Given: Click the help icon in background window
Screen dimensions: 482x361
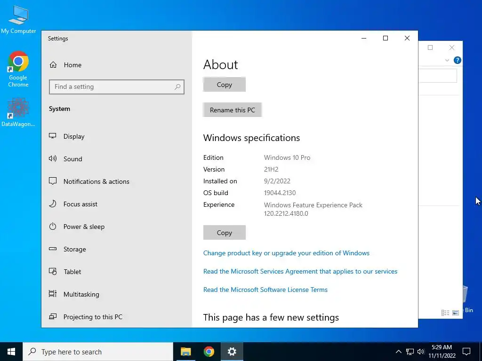Looking at the screenshot, I should coord(457,60).
